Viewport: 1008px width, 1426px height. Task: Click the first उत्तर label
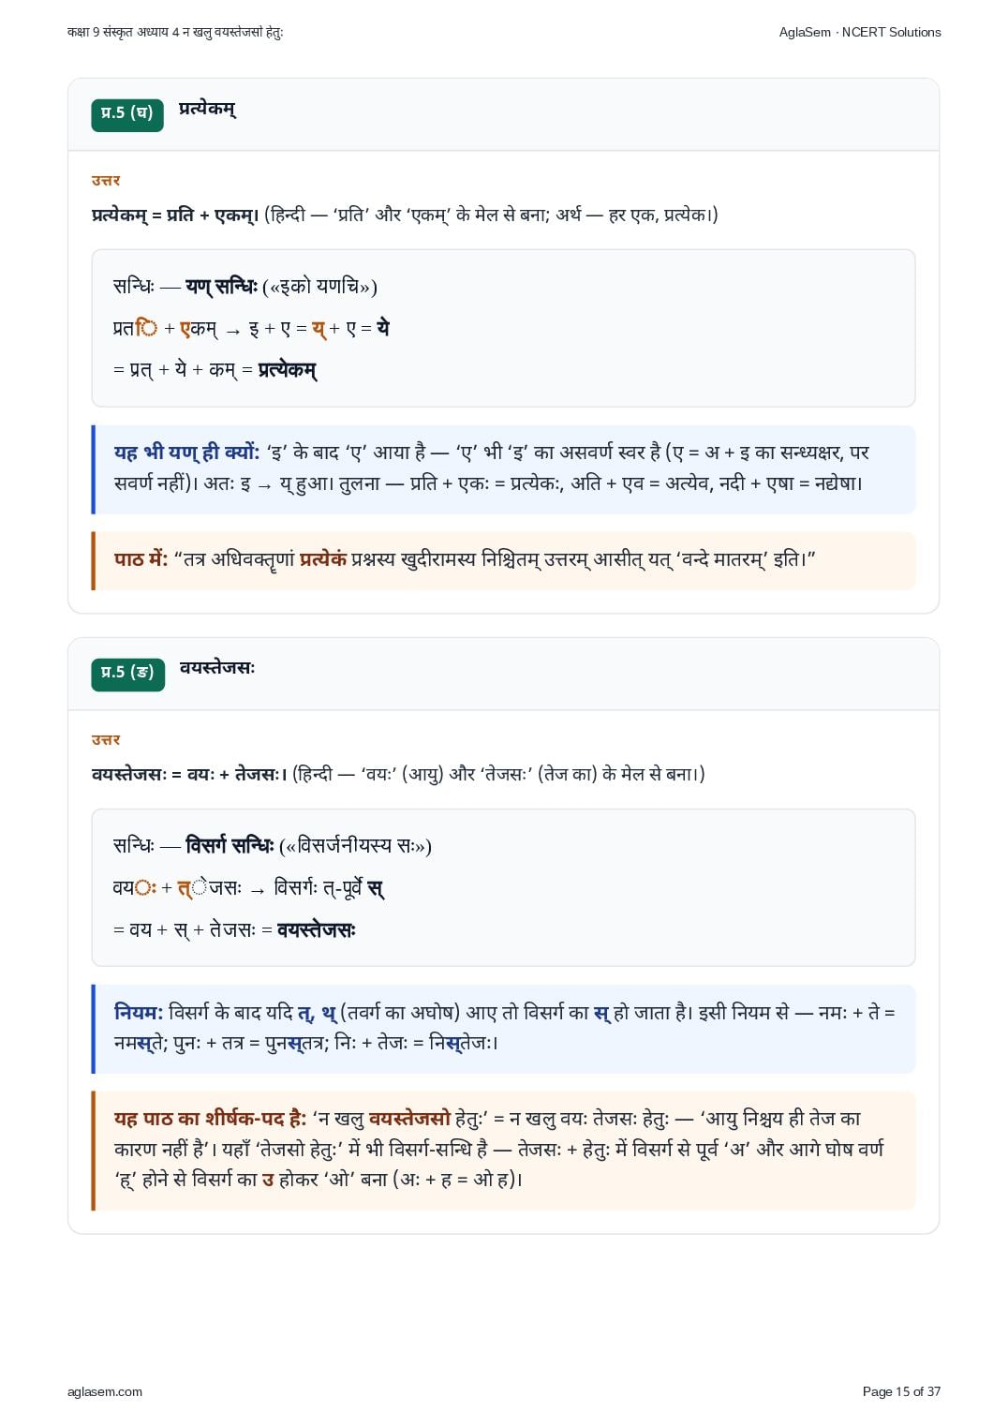click(106, 180)
